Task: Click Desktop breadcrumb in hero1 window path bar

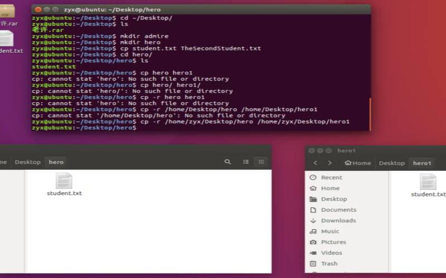Action: 391,163
